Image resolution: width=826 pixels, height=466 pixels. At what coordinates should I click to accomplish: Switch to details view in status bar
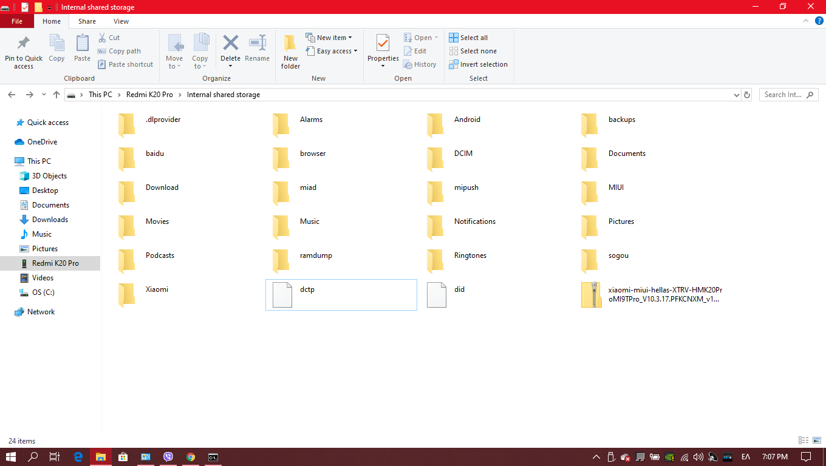(x=804, y=441)
